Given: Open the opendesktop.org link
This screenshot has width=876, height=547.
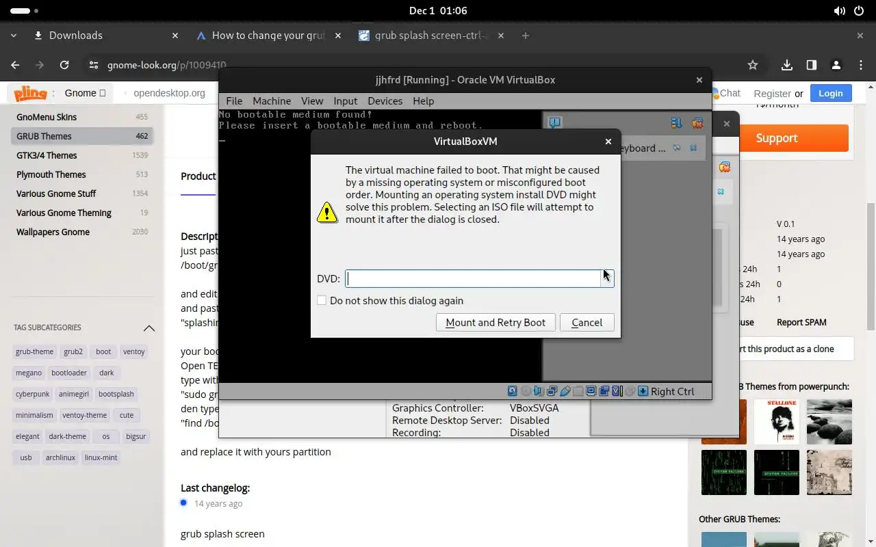Looking at the screenshot, I should coord(169,93).
